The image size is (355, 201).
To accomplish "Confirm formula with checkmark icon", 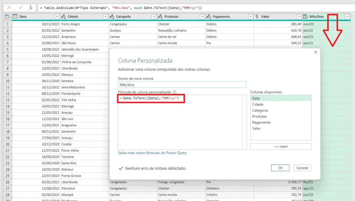I will coord(21,8).
